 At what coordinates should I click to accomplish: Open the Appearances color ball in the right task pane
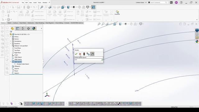pos(197,41)
